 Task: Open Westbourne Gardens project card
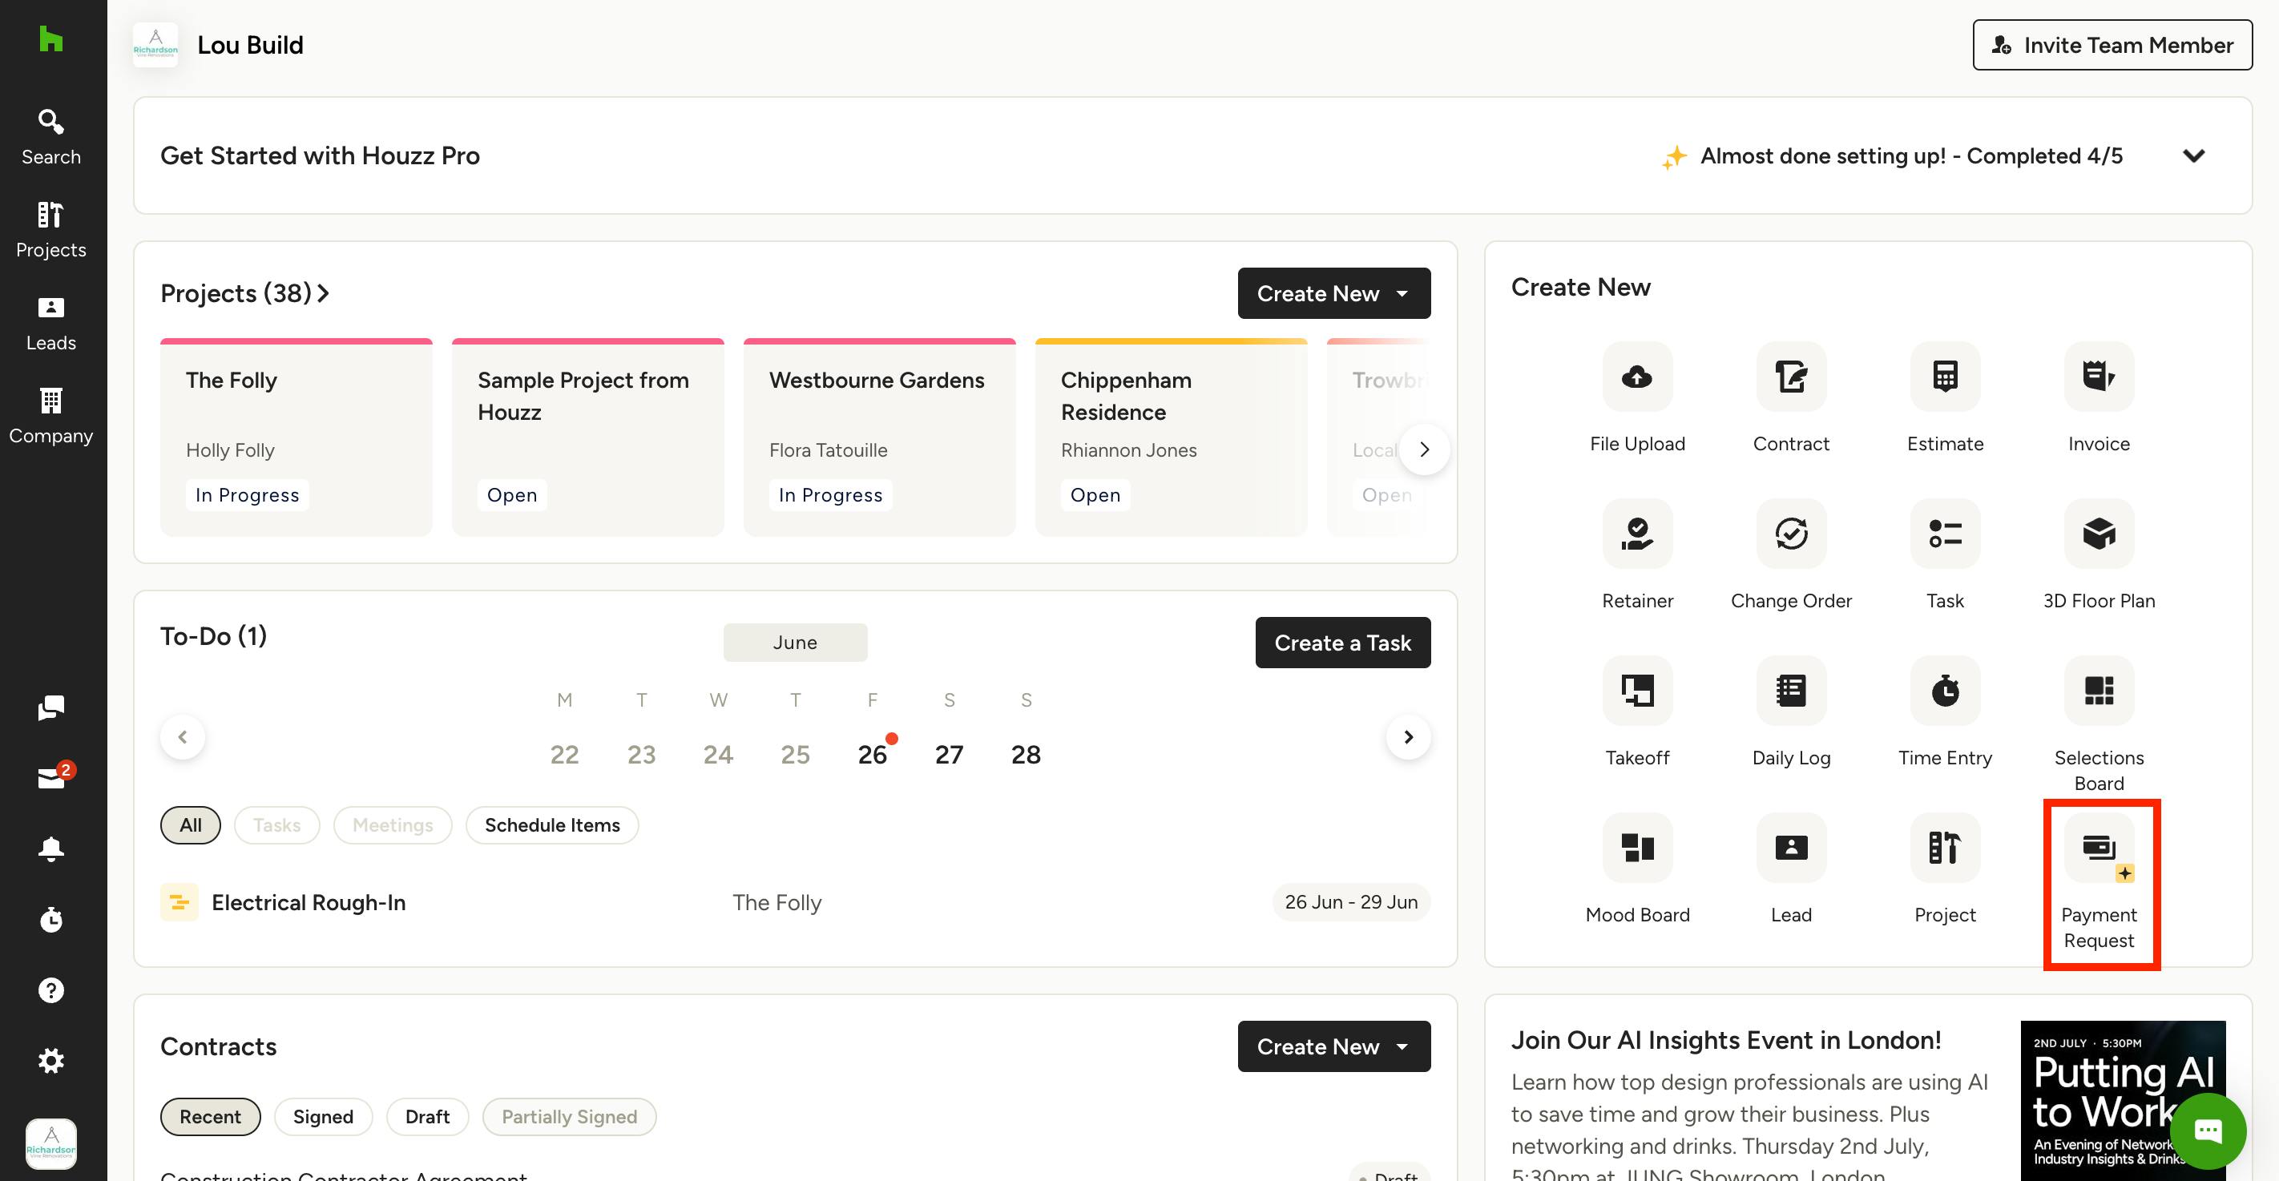tap(879, 437)
